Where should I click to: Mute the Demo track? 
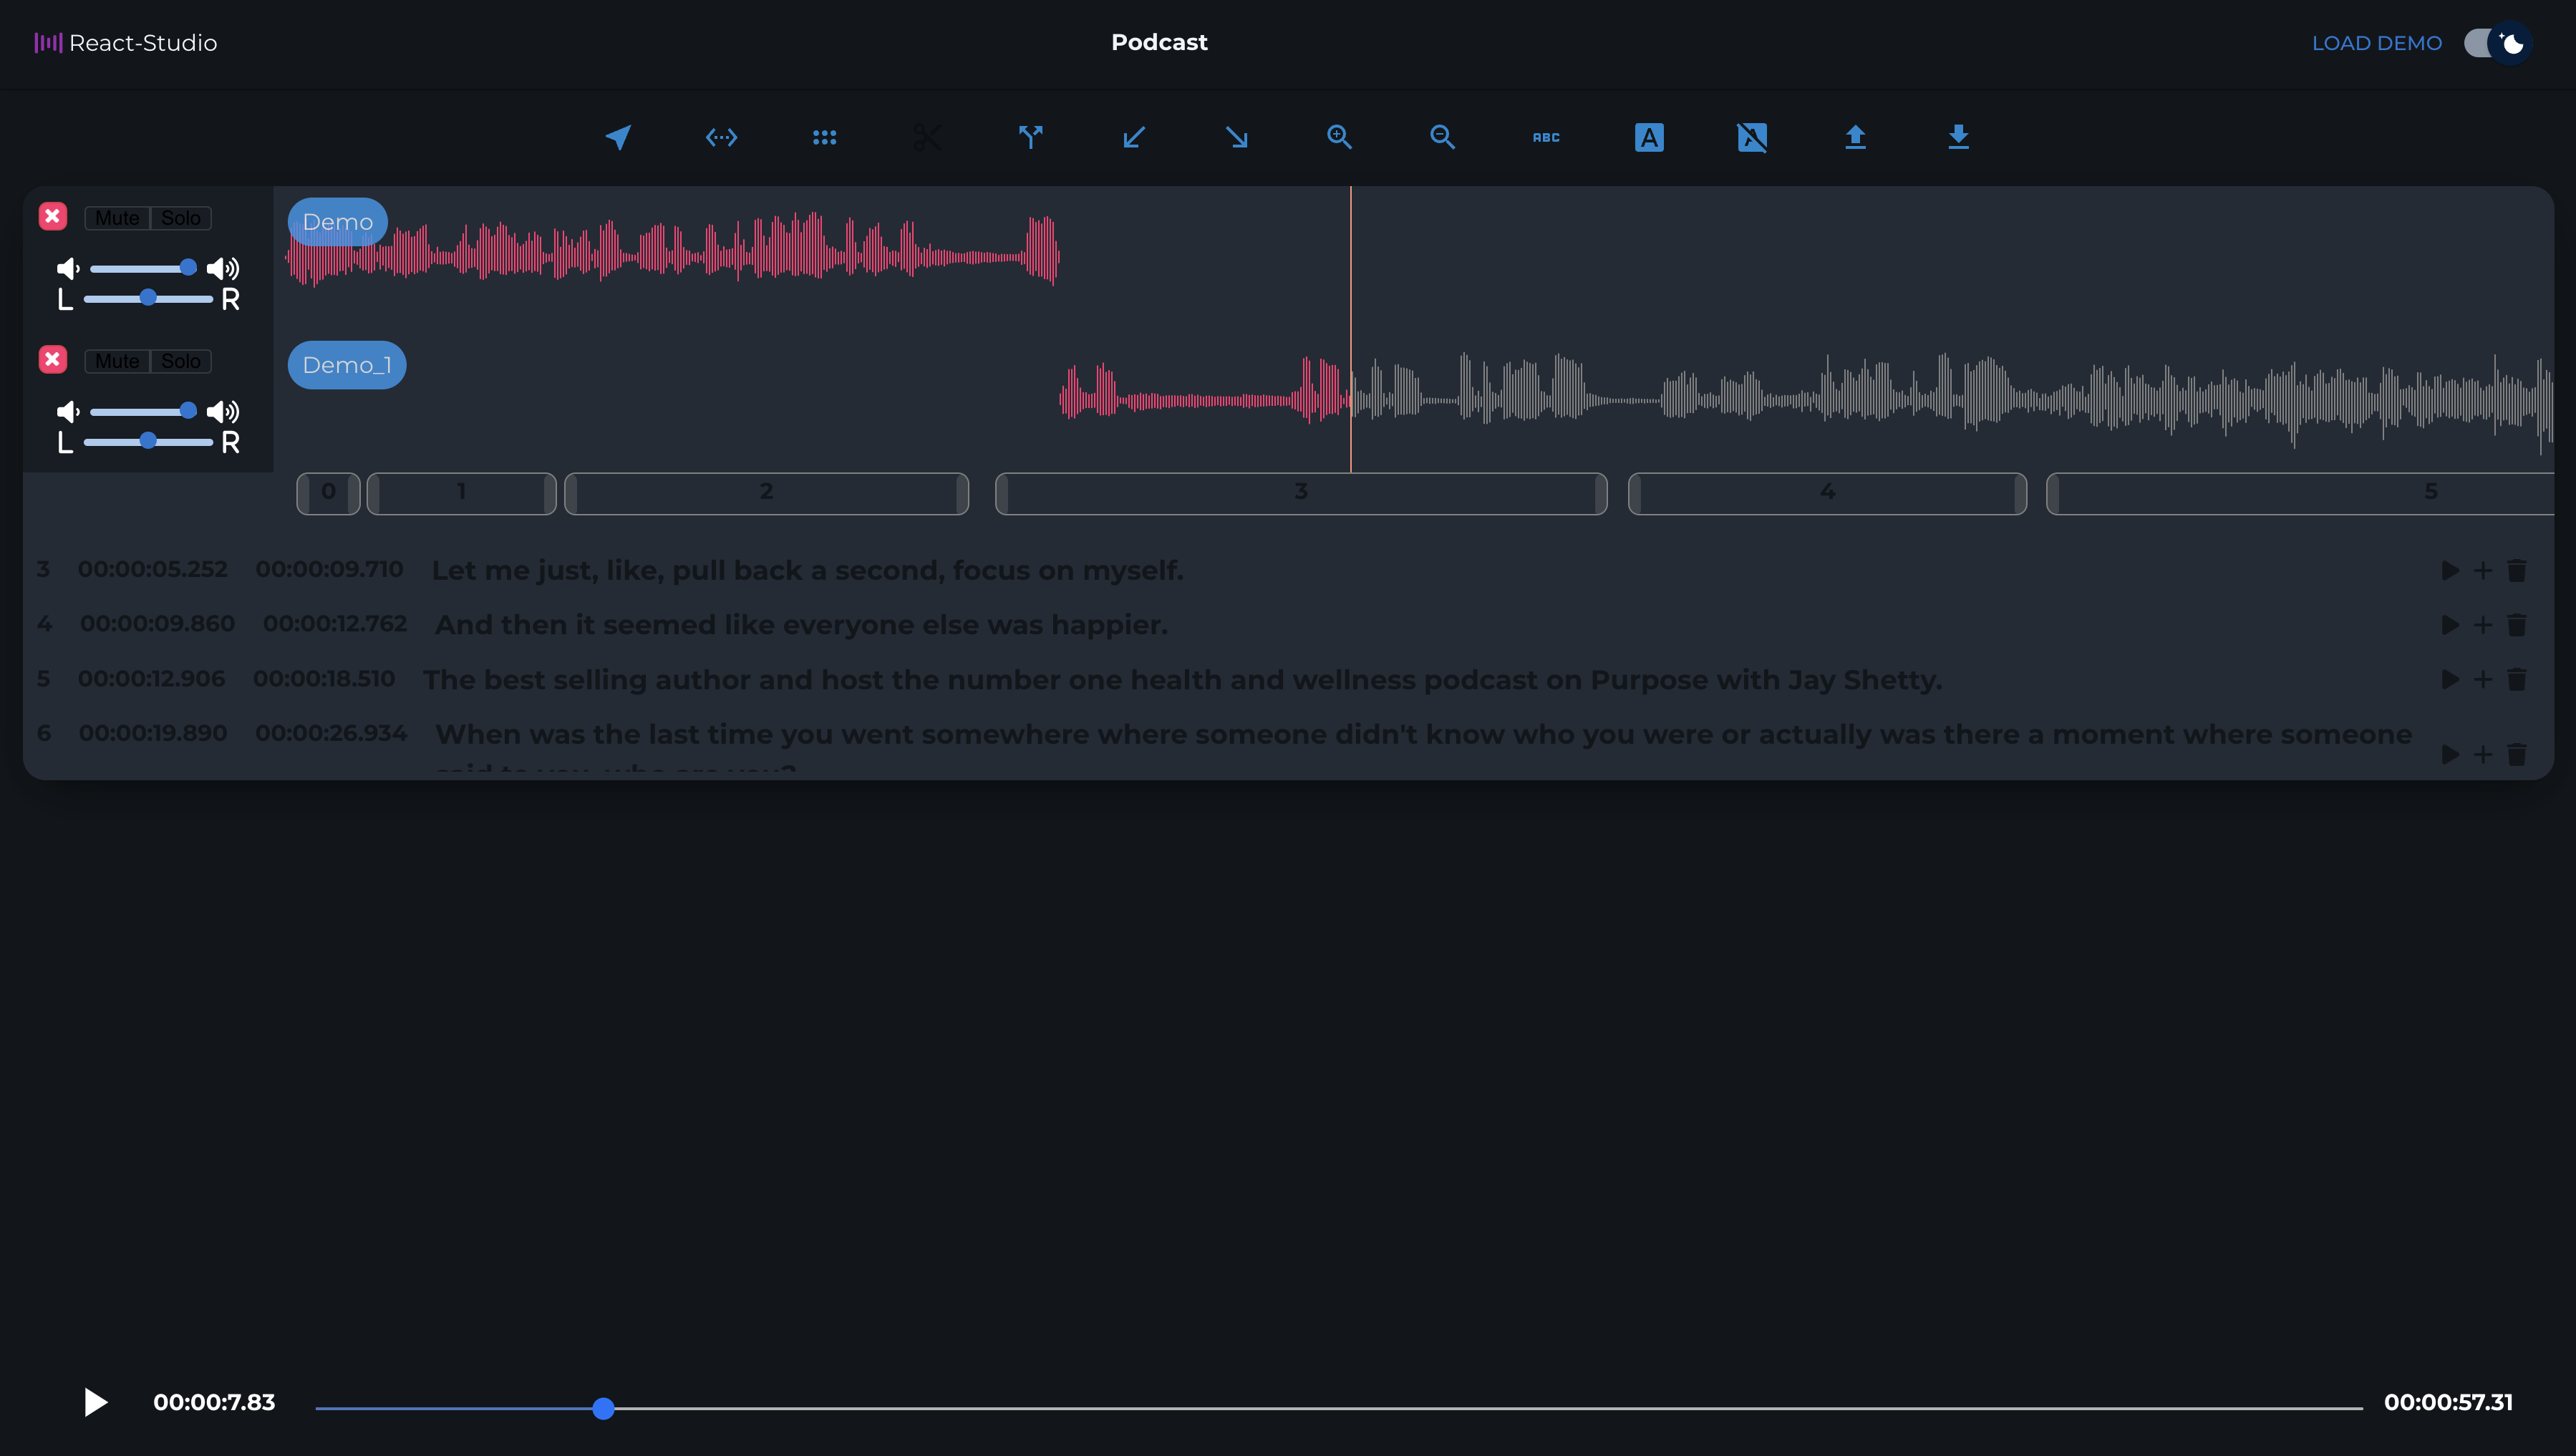pos(117,218)
